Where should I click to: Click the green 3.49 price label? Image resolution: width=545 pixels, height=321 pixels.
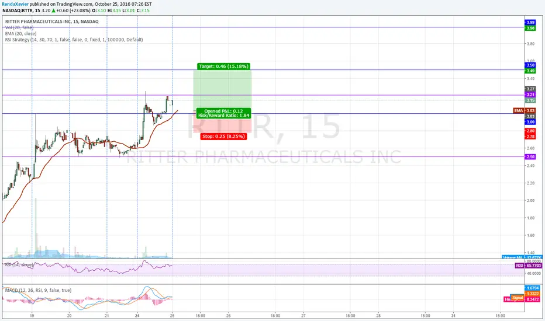tap(530, 71)
